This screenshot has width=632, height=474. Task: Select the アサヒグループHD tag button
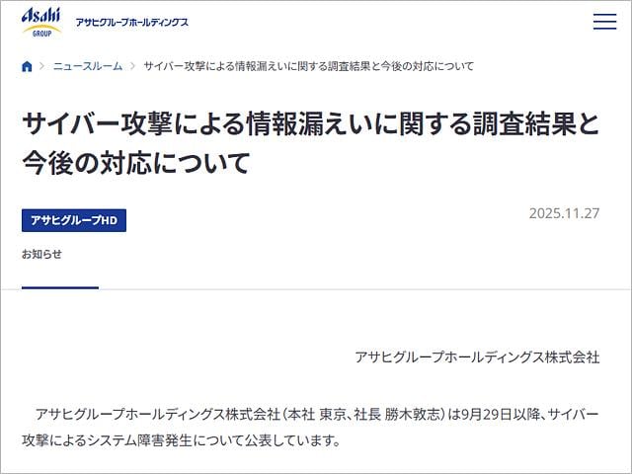click(74, 220)
